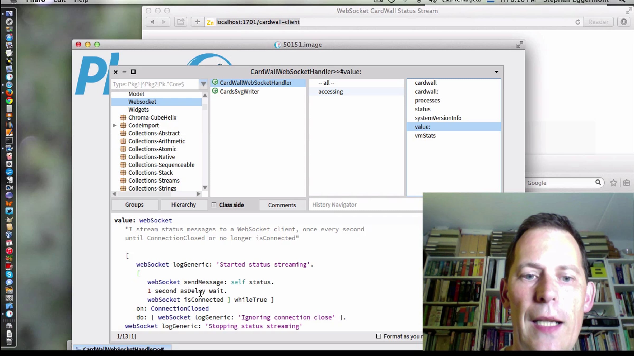
Task: Click the package list horizontal scrollbar
Action: pos(157,194)
